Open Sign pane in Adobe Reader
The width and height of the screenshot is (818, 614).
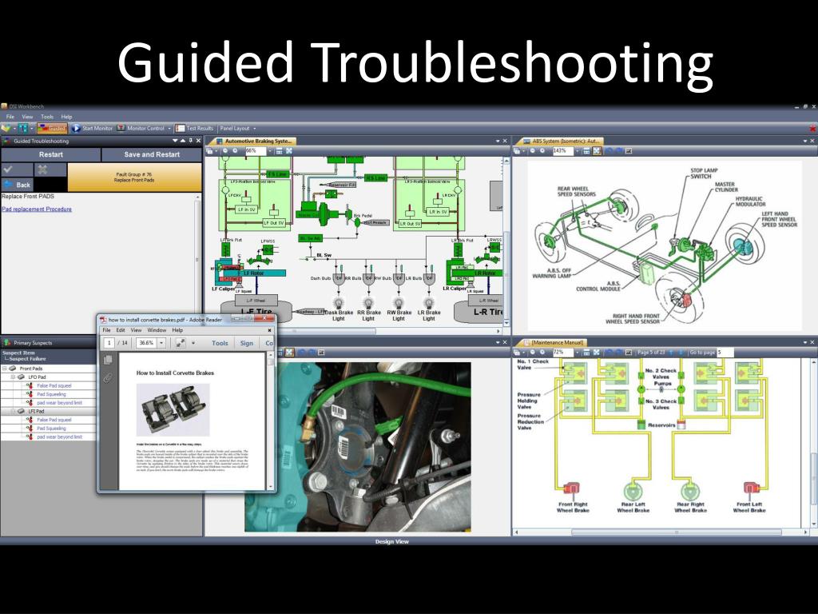[247, 343]
